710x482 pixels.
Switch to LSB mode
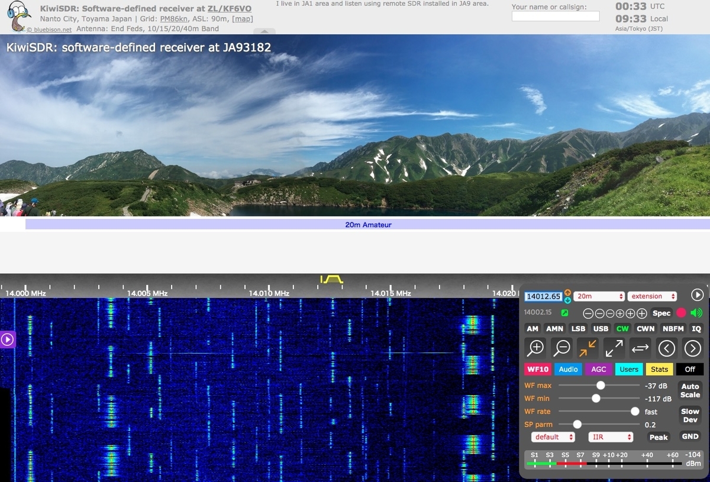[x=578, y=329]
